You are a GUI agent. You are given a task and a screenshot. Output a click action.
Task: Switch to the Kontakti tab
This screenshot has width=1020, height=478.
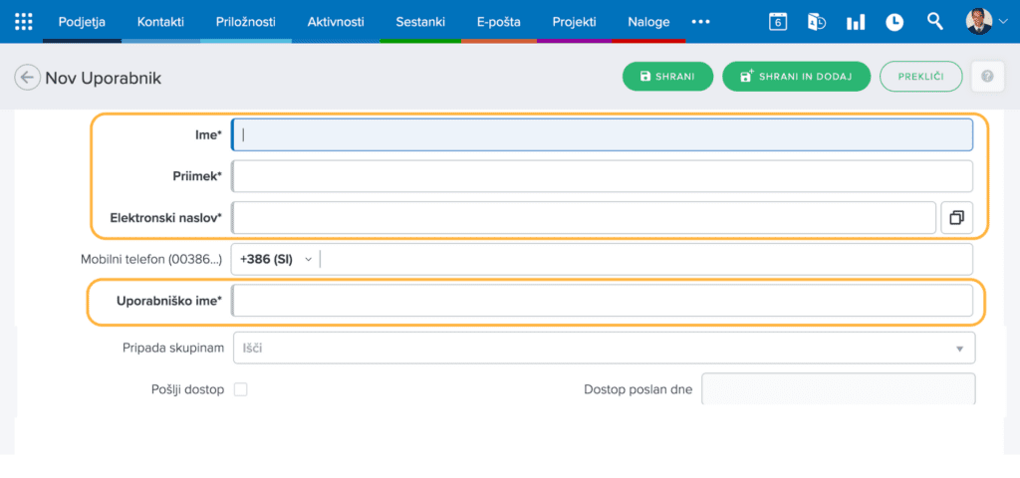[160, 21]
